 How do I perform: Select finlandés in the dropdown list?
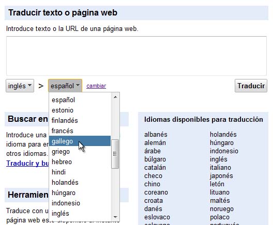coord(80,120)
